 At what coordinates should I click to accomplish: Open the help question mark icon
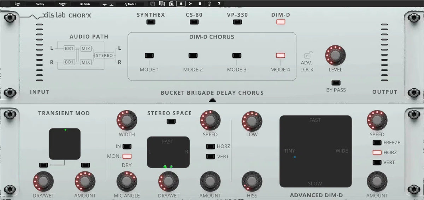click(x=219, y=4)
